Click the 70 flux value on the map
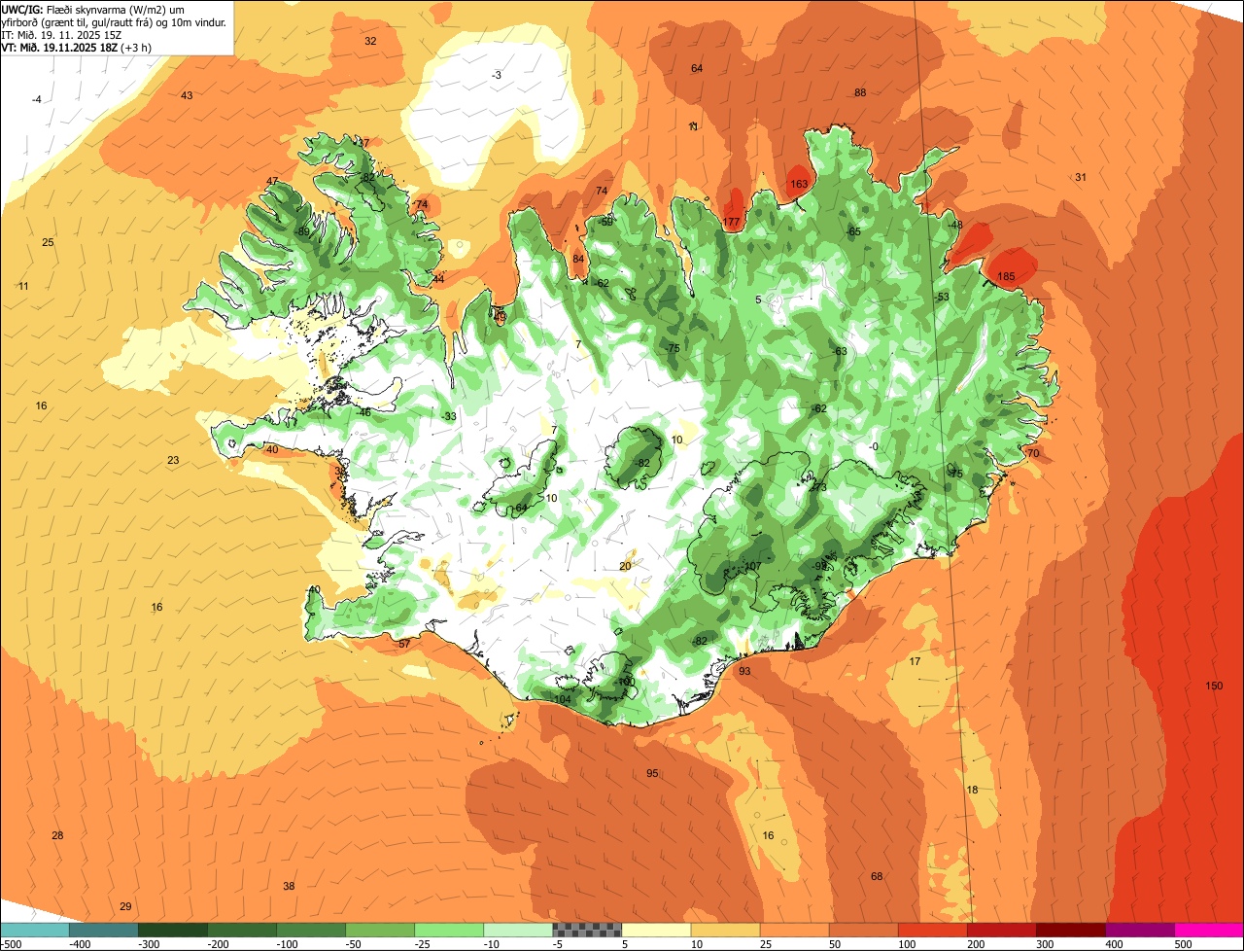The image size is (1244, 951). coord(1033,454)
